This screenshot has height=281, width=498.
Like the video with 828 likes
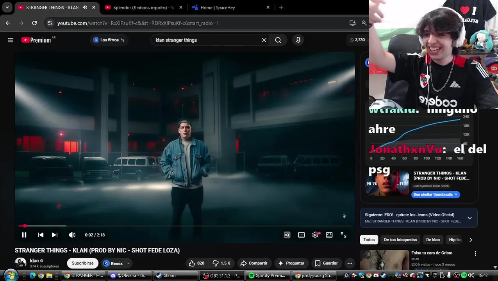point(196,263)
